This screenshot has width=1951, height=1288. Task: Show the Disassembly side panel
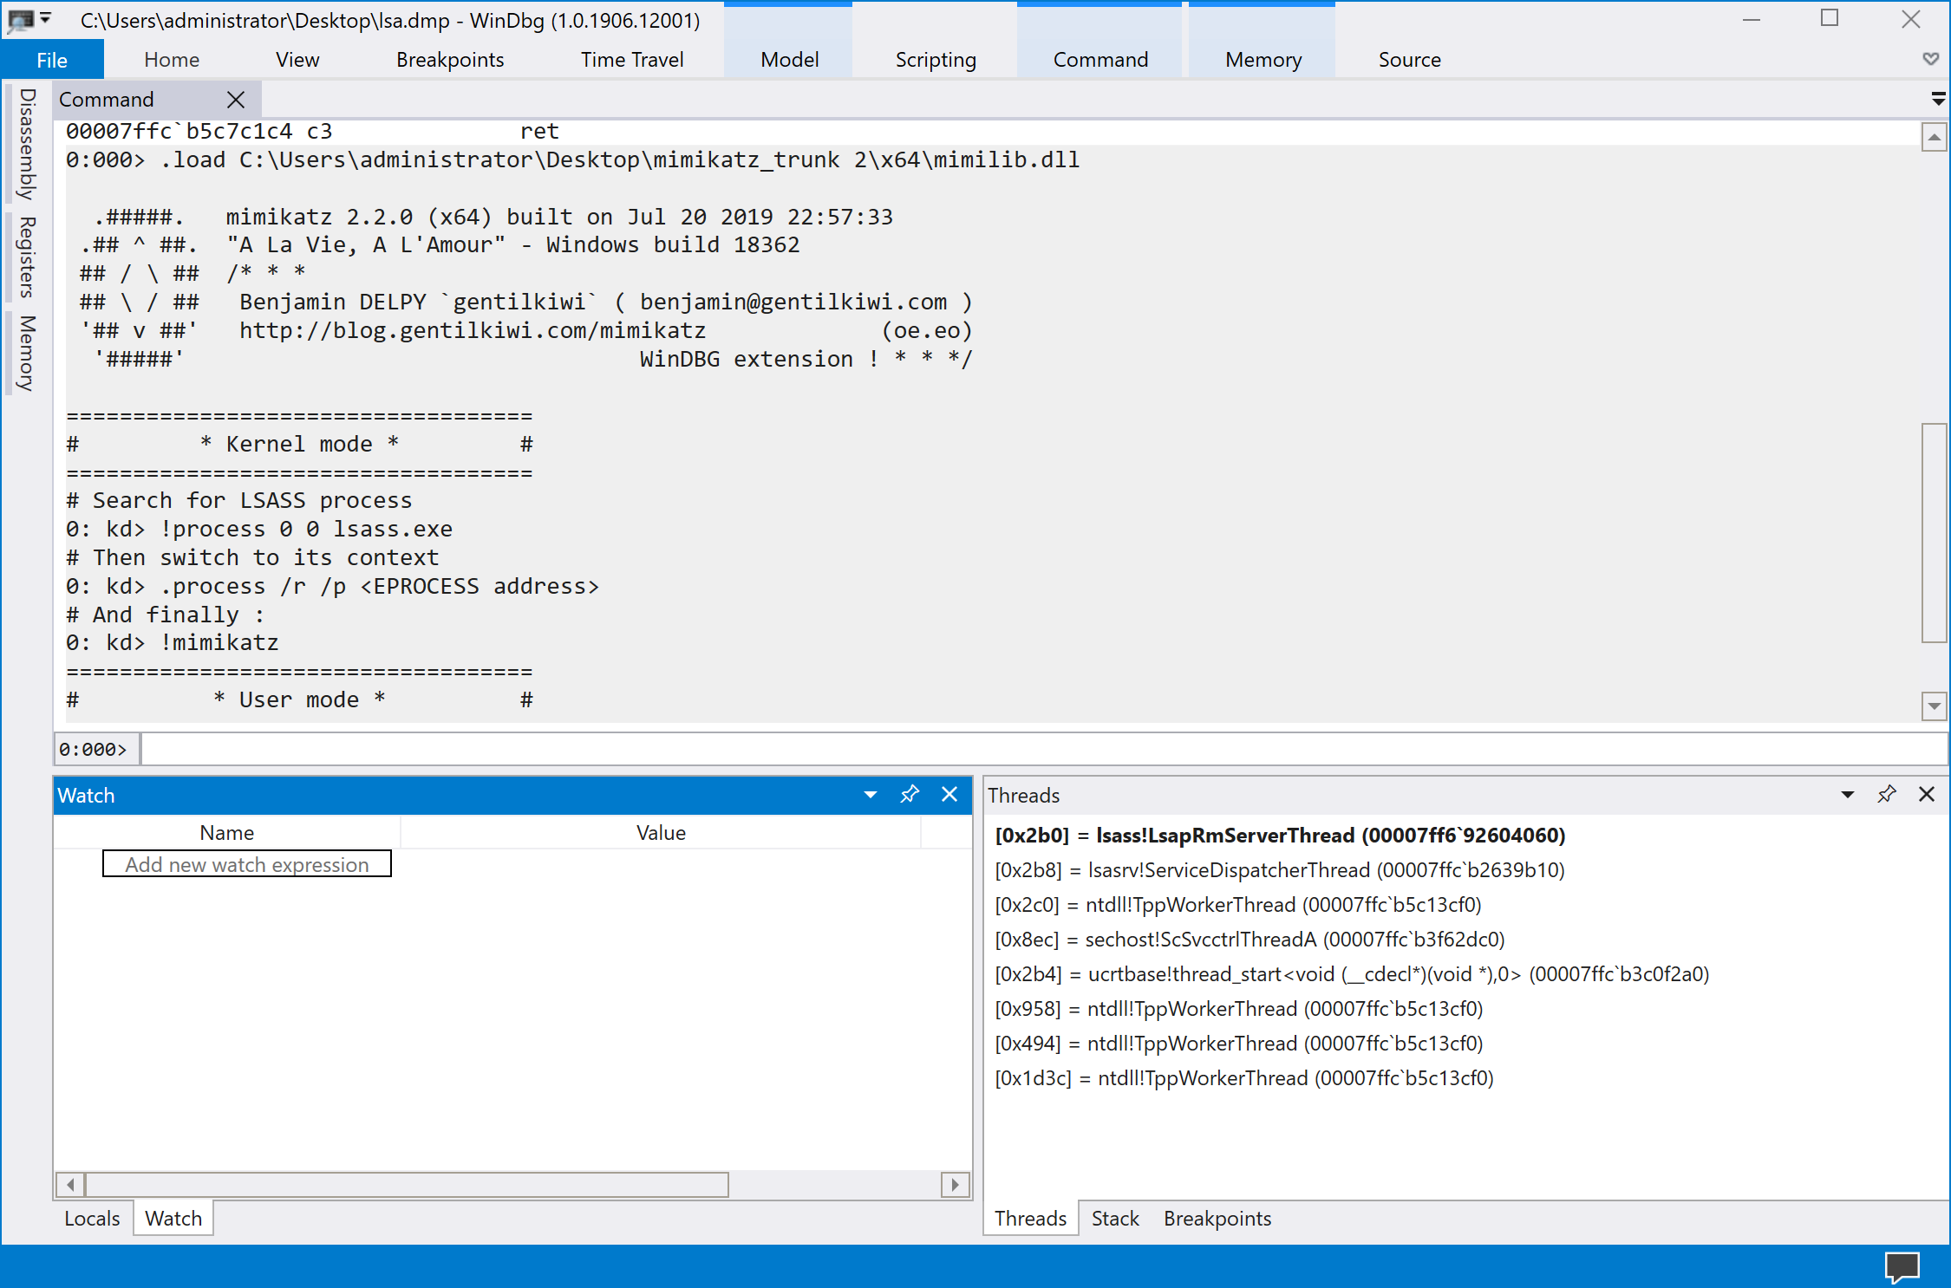[28, 143]
